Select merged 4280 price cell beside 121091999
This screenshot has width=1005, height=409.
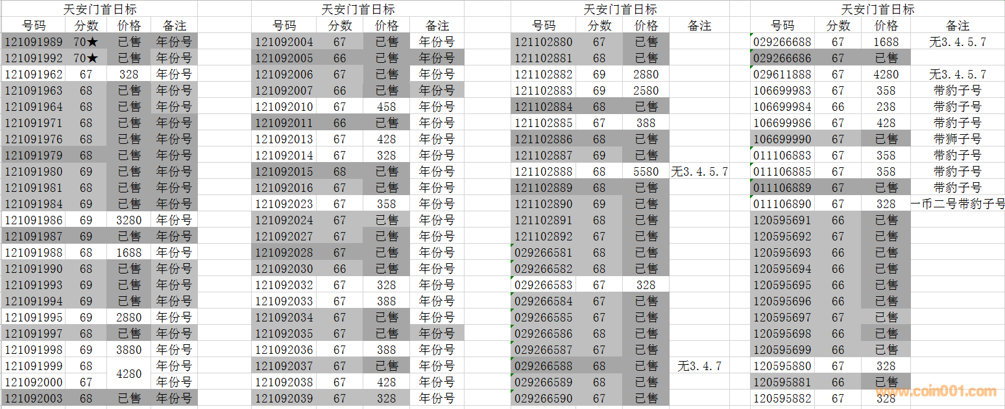coord(128,374)
